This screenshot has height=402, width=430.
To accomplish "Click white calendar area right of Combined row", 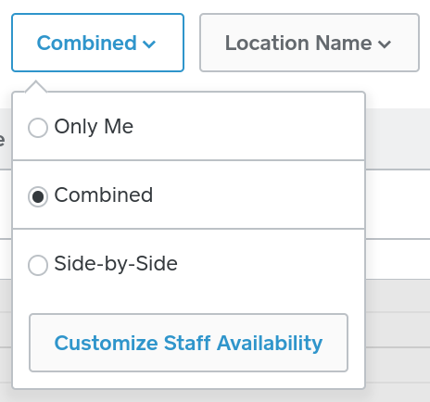I will [x=398, y=204].
